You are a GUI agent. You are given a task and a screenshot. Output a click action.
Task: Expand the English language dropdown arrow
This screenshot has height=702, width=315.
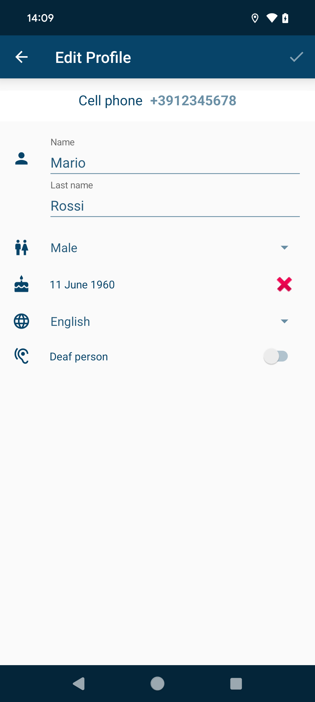tap(284, 321)
